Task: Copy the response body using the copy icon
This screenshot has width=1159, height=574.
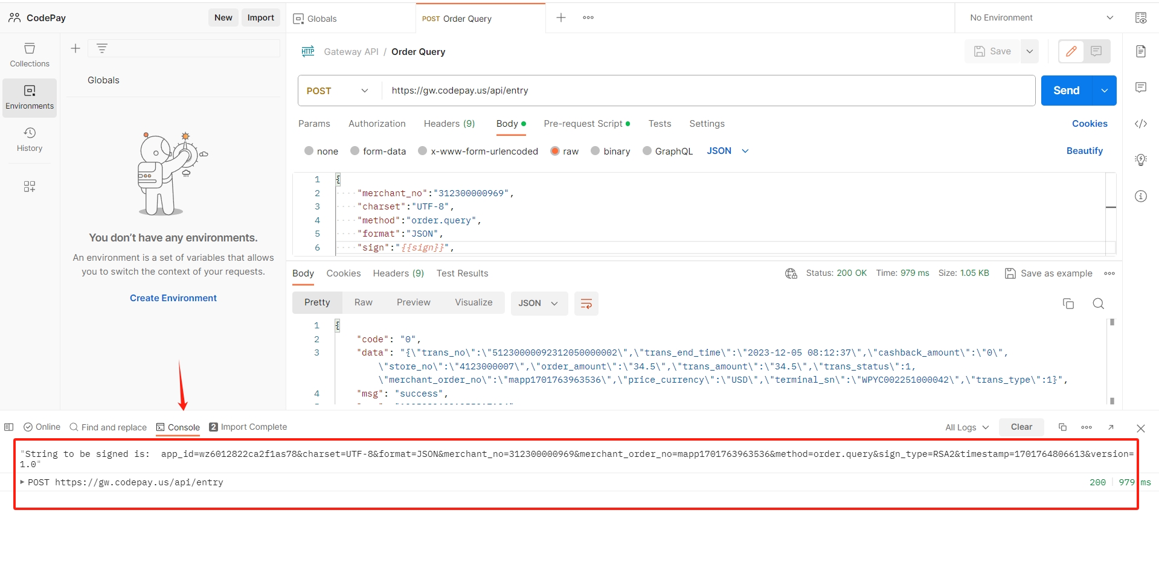Action: pos(1068,304)
